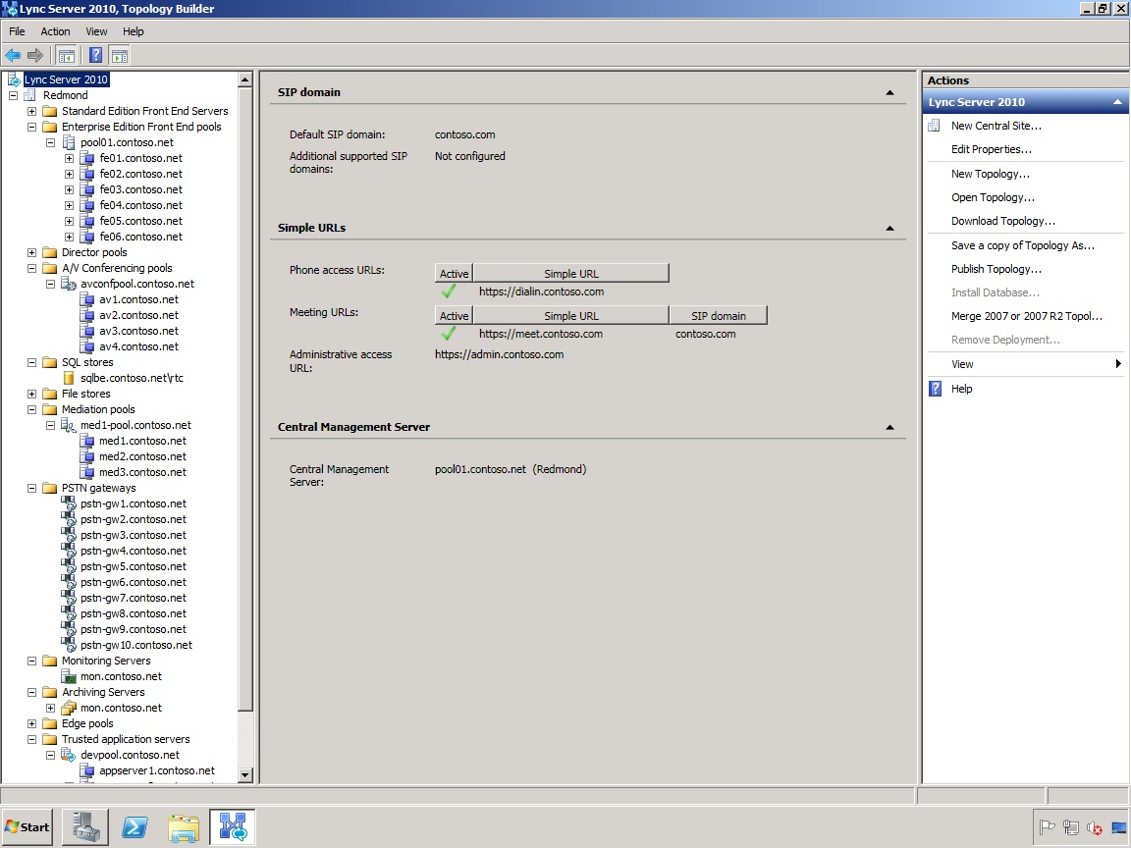1131x848 pixels.
Task: Select the Trusted application servers folder
Action: pyautogui.click(x=126, y=739)
